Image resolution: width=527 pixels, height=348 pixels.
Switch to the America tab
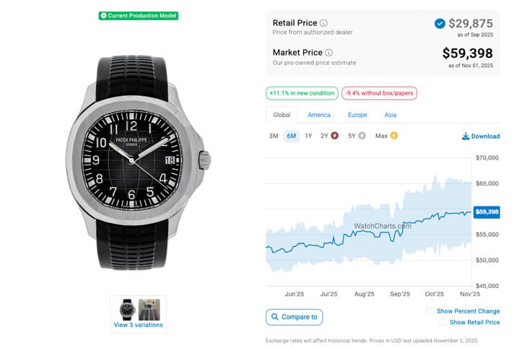coord(319,115)
